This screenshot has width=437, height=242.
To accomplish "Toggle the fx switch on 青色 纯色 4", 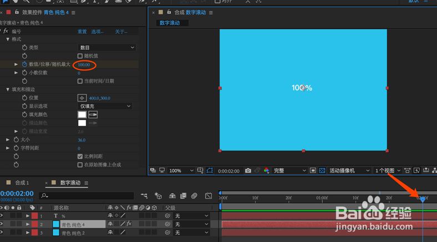I will coord(129,224).
